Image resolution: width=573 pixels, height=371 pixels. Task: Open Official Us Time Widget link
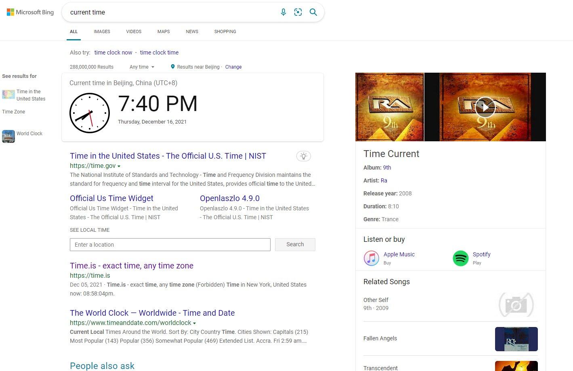[111, 198]
